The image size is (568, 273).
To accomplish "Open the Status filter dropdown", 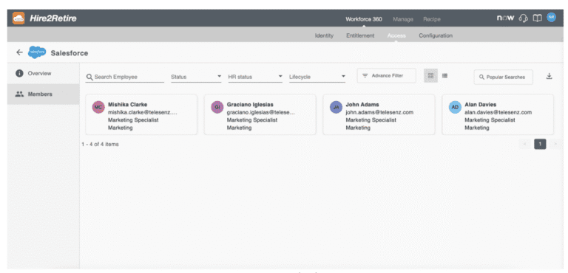I will pos(196,77).
